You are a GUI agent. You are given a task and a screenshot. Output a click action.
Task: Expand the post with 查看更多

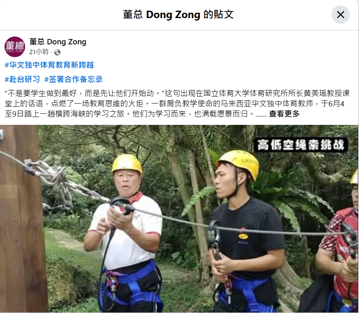[x=284, y=114]
